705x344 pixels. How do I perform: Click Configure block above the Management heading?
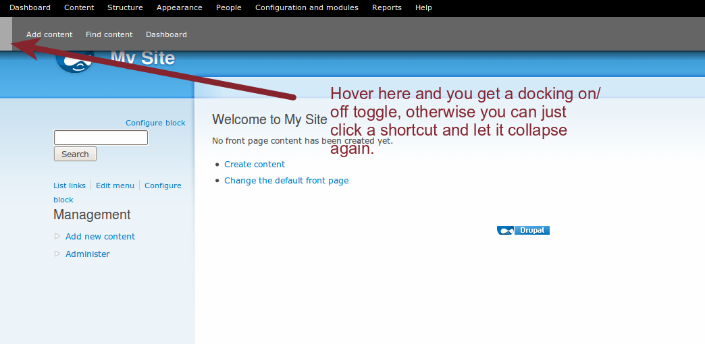pos(163,185)
